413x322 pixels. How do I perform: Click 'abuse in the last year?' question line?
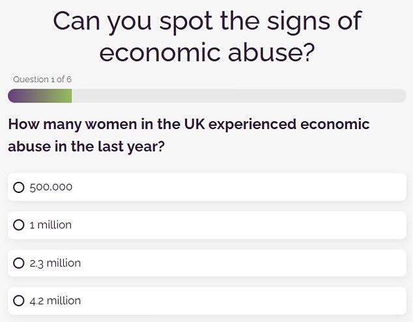[x=86, y=146]
